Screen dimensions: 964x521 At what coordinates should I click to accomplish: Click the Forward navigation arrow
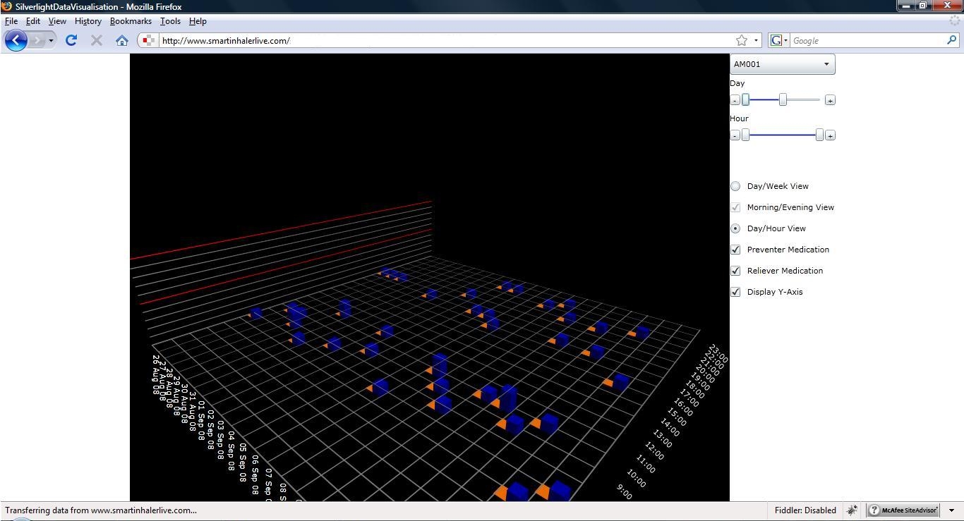[38, 40]
